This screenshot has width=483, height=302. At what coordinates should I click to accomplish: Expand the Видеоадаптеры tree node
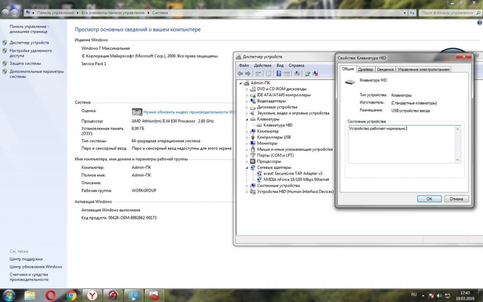[x=247, y=101]
